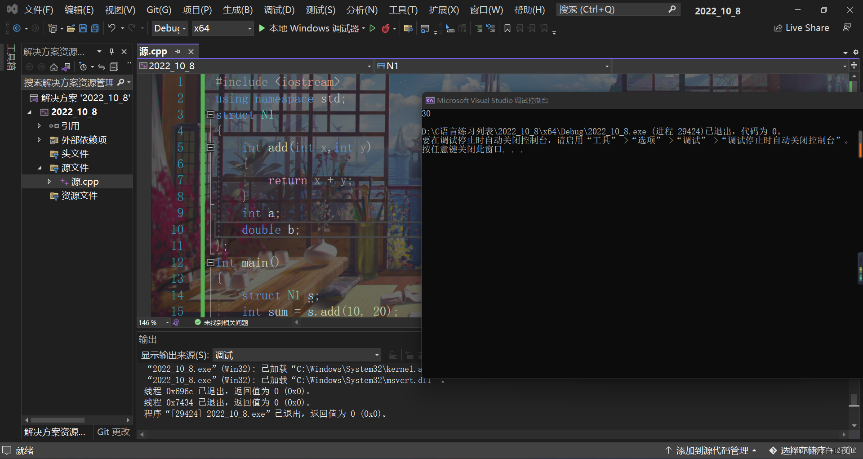Click the Live Share button label
Viewport: 863px width, 459px height.
[807, 28]
